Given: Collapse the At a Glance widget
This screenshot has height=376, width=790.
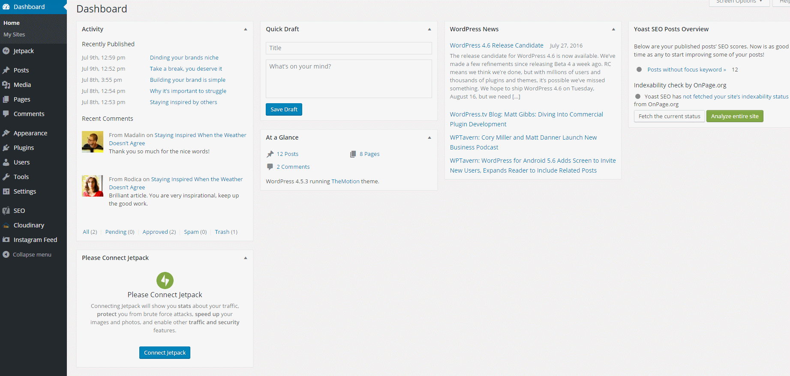Looking at the screenshot, I should [430, 137].
